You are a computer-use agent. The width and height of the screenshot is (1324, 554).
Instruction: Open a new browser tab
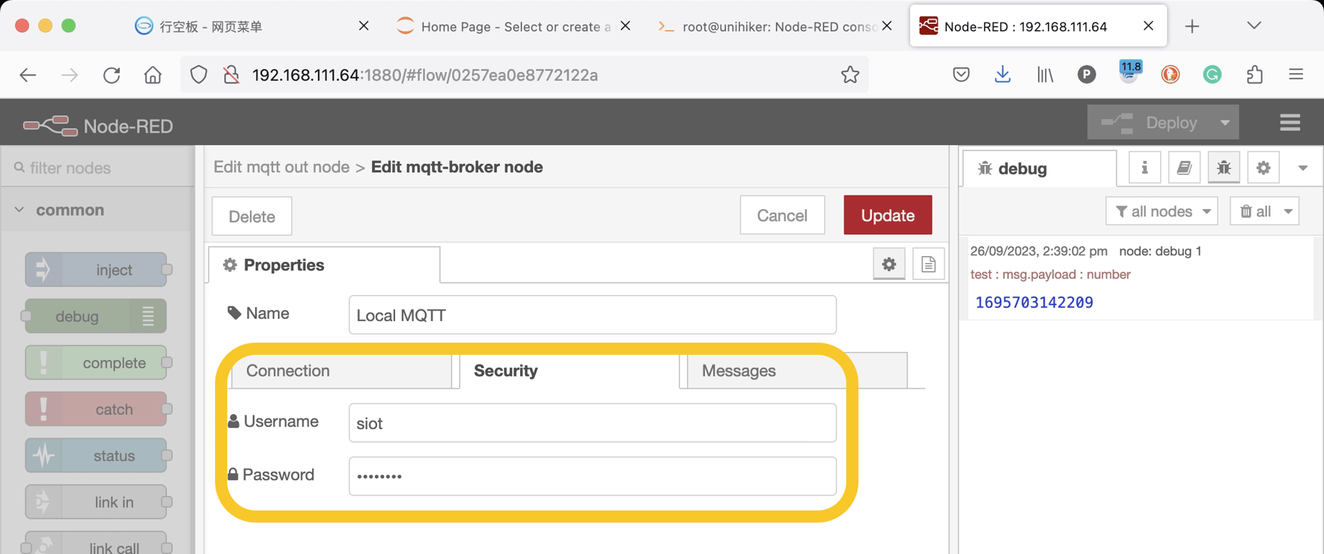pos(1192,27)
